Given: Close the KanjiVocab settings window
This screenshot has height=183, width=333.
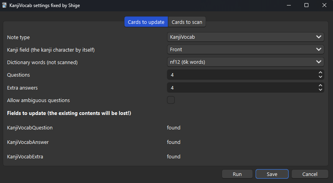Looking at the screenshot, I should 324,5.
